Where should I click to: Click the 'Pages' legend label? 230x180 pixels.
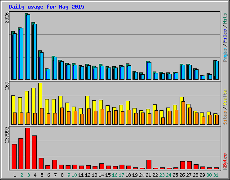(225, 55)
